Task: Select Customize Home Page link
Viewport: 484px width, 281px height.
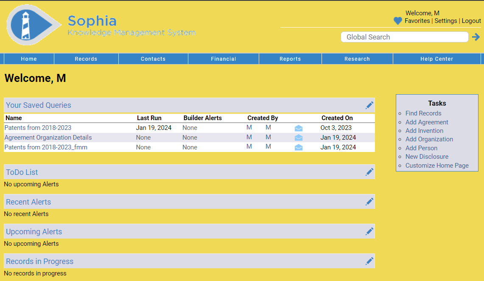Action: click(437, 166)
